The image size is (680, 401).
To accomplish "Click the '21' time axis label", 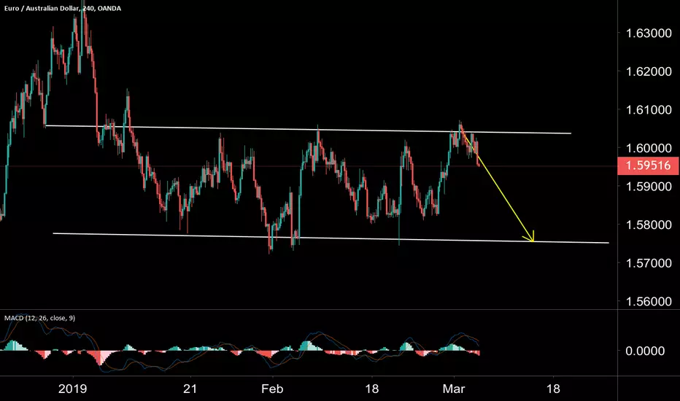I will [190, 389].
